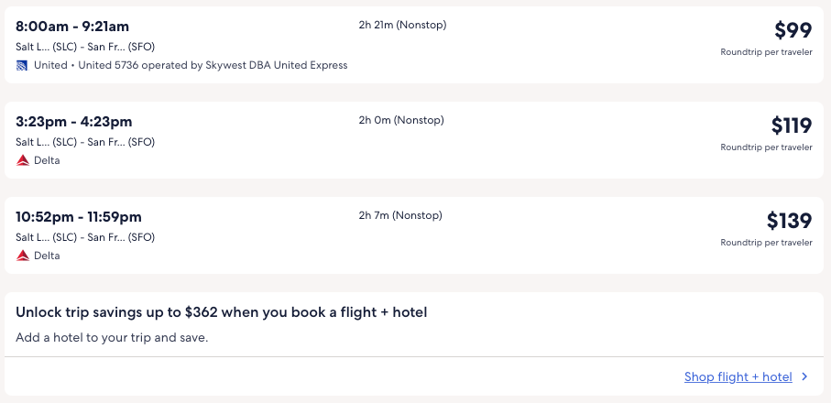Pick the 10:52pm - 11:59pm flight
831x403 pixels.
point(79,217)
